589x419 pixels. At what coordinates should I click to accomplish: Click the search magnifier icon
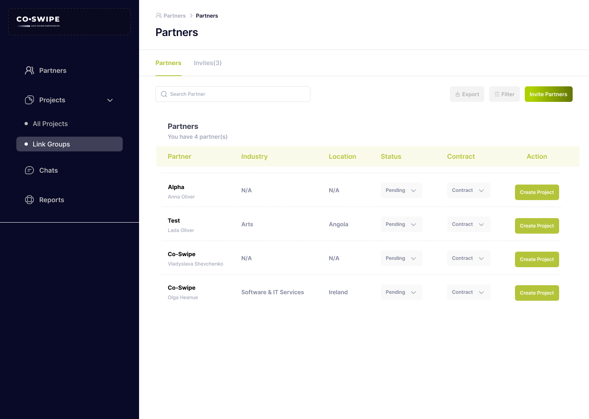pyautogui.click(x=164, y=94)
